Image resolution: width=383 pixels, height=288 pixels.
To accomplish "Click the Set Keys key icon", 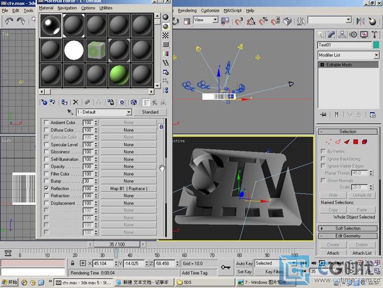I will point(225,267).
